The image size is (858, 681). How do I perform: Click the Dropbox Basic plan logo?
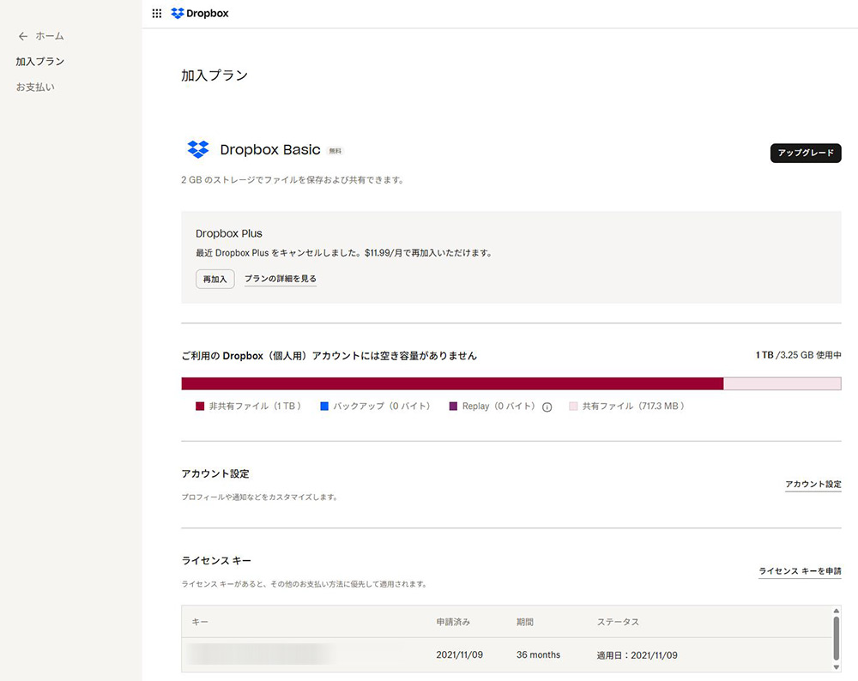pos(198,149)
